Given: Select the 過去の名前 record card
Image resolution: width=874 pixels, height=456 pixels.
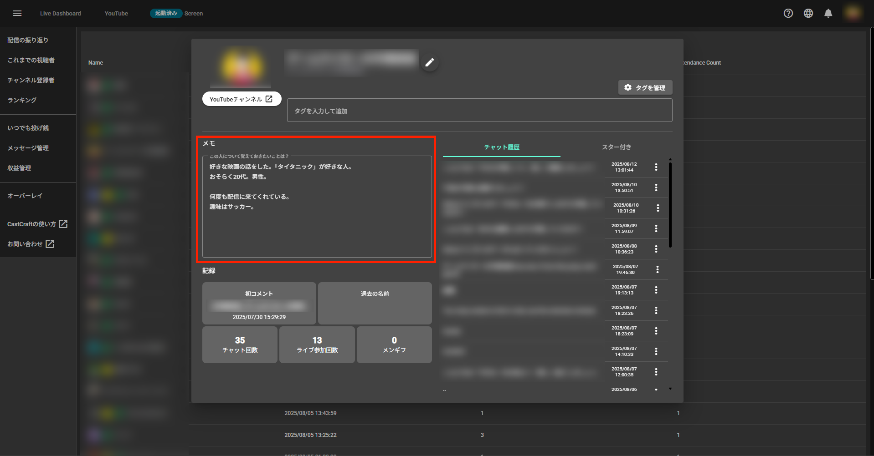Looking at the screenshot, I should pyautogui.click(x=375, y=303).
